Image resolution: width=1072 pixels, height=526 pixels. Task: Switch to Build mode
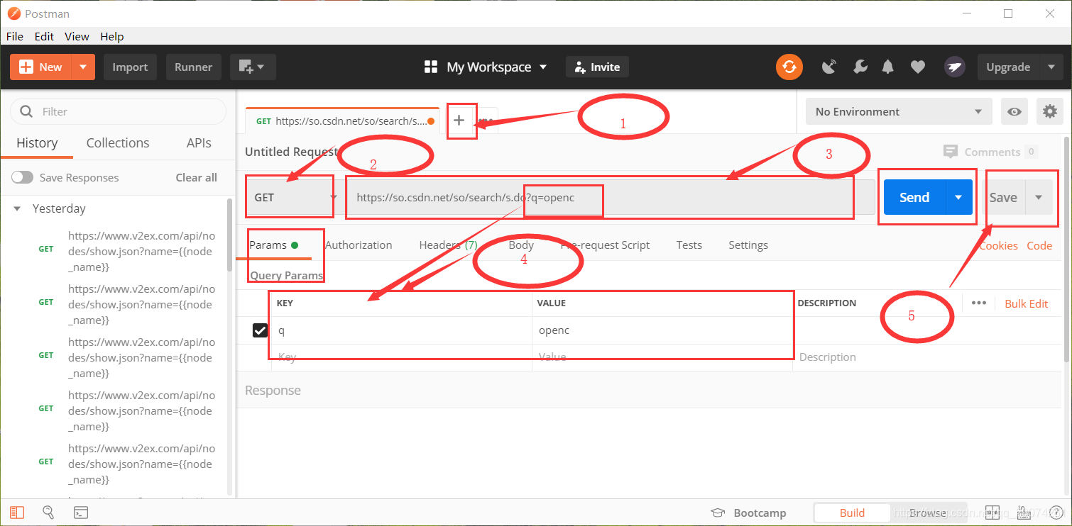point(852,513)
